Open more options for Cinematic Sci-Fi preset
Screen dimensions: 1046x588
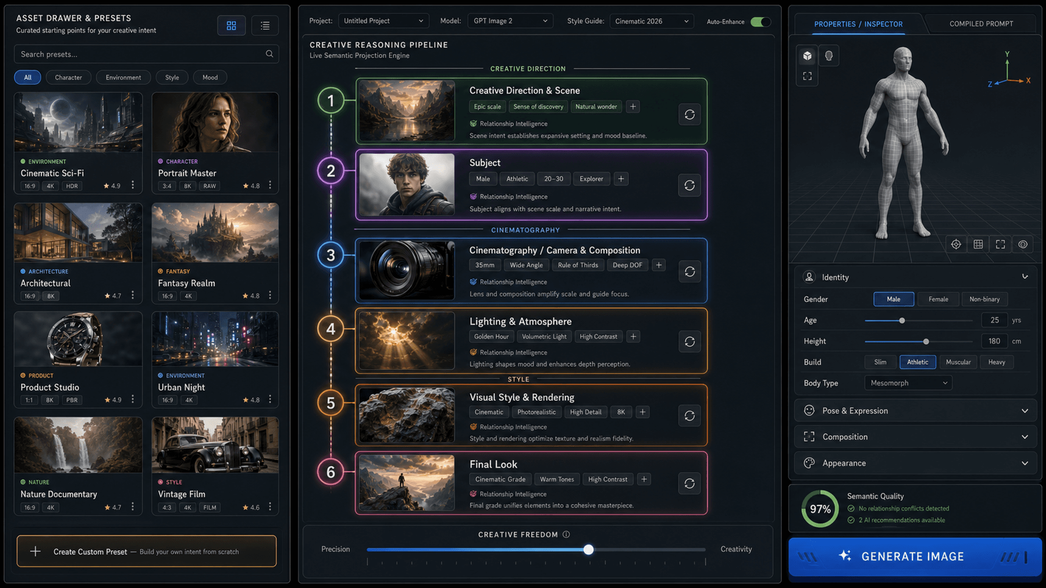click(133, 185)
